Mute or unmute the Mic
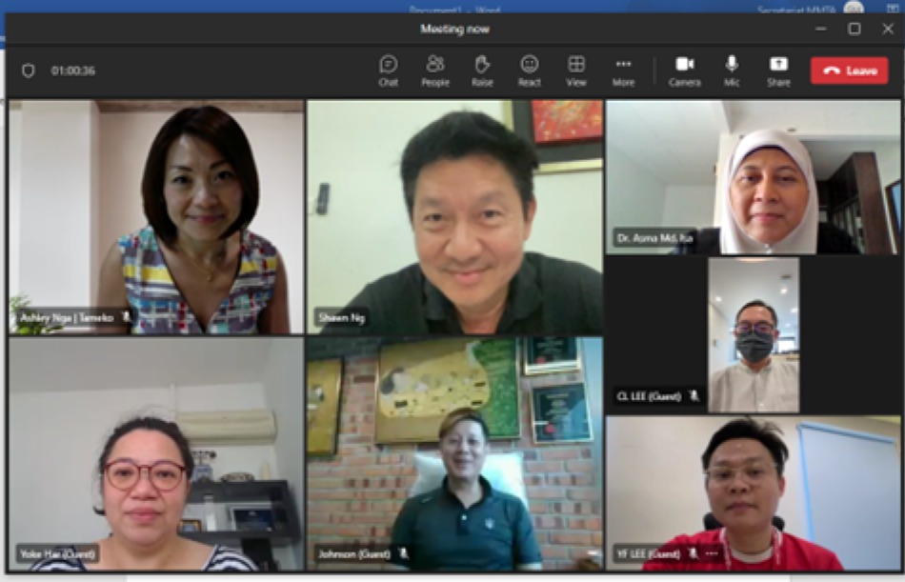 [732, 70]
